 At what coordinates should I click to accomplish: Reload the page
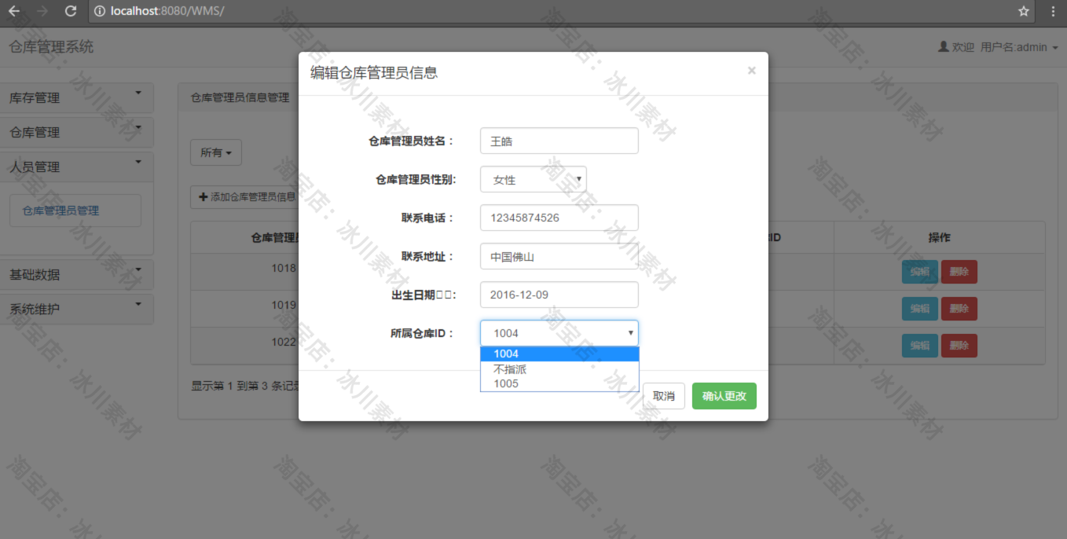pyautogui.click(x=71, y=11)
